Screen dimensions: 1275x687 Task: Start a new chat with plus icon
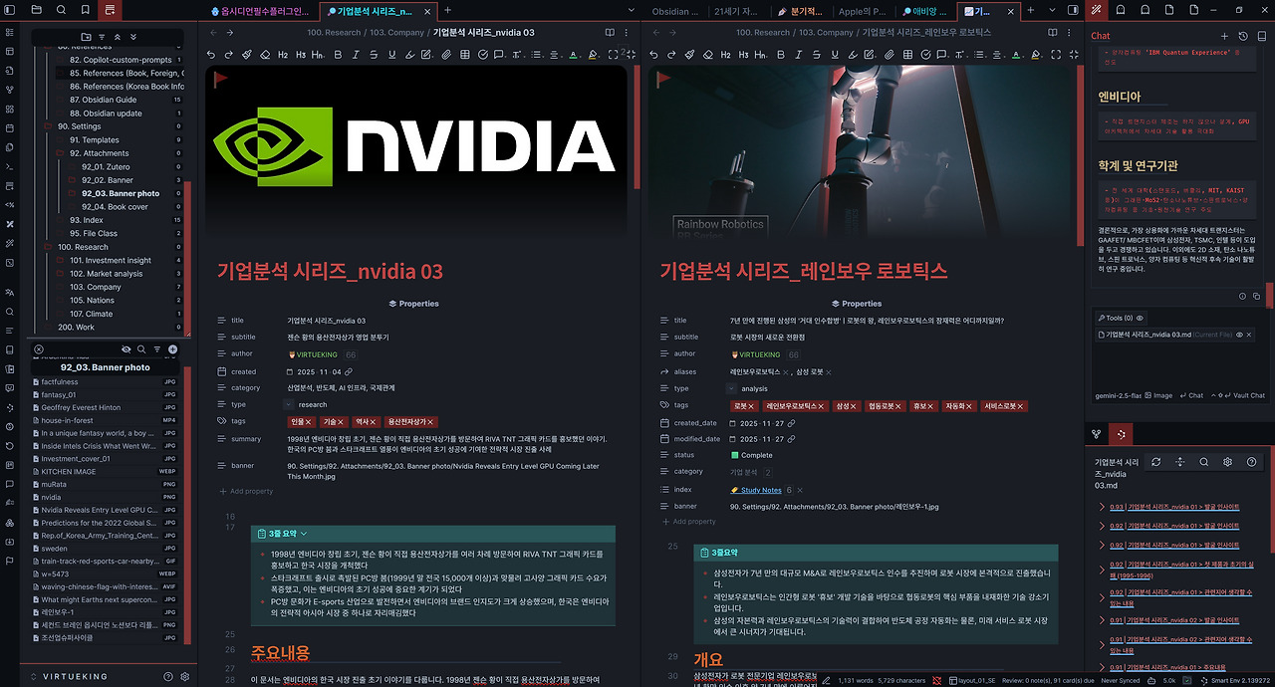pos(1225,36)
